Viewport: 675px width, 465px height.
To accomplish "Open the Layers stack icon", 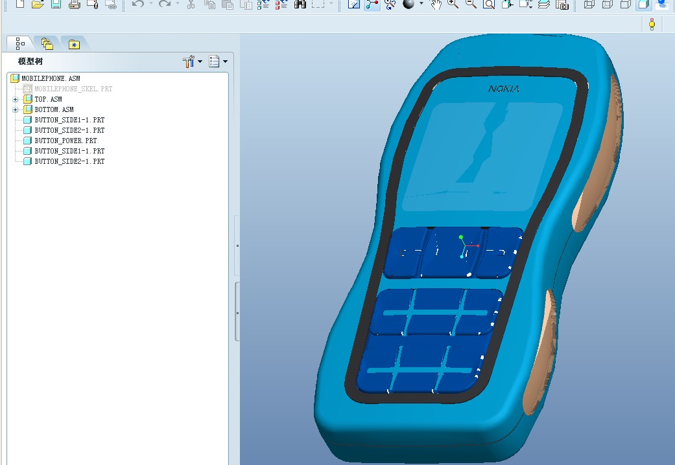I will click(x=544, y=5).
